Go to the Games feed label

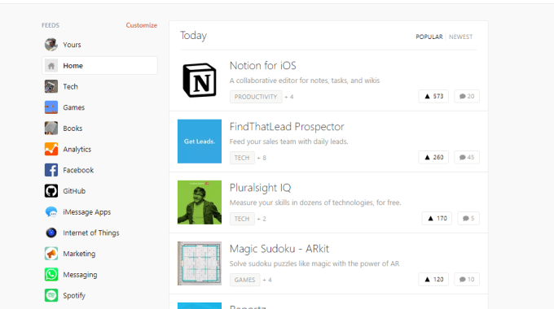coord(74,107)
